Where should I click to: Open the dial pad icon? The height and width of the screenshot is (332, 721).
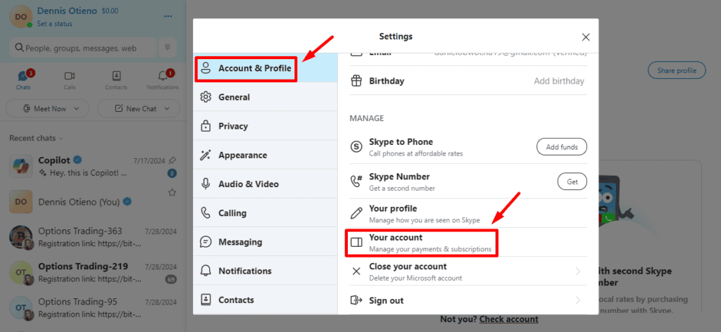point(168,47)
